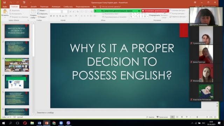Open Shape Outline (Контур фигуры) dropdown
This screenshot has width=224, height=126.
point(177,13)
